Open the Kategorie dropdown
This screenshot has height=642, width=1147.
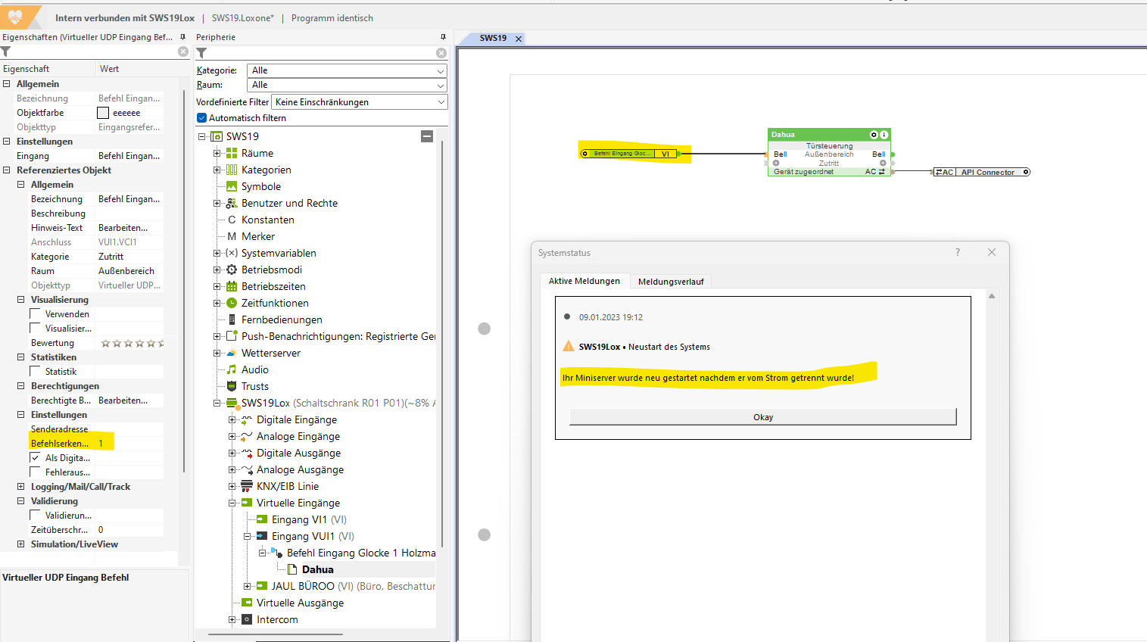click(x=347, y=70)
